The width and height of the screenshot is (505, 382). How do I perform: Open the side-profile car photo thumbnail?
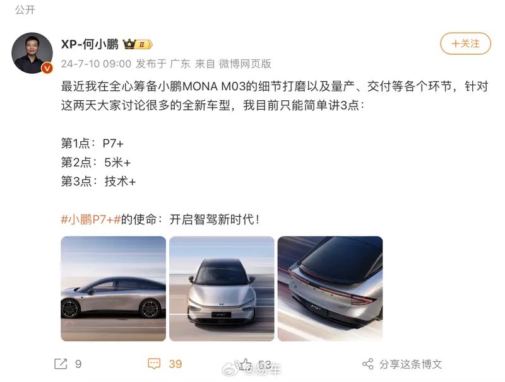pyautogui.click(x=113, y=289)
